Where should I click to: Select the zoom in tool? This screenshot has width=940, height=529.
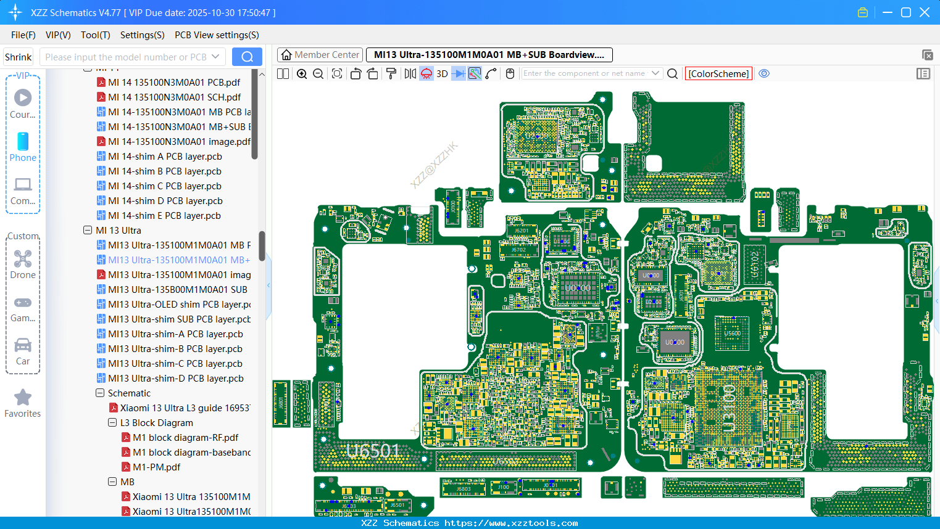(x=302, y=73)
